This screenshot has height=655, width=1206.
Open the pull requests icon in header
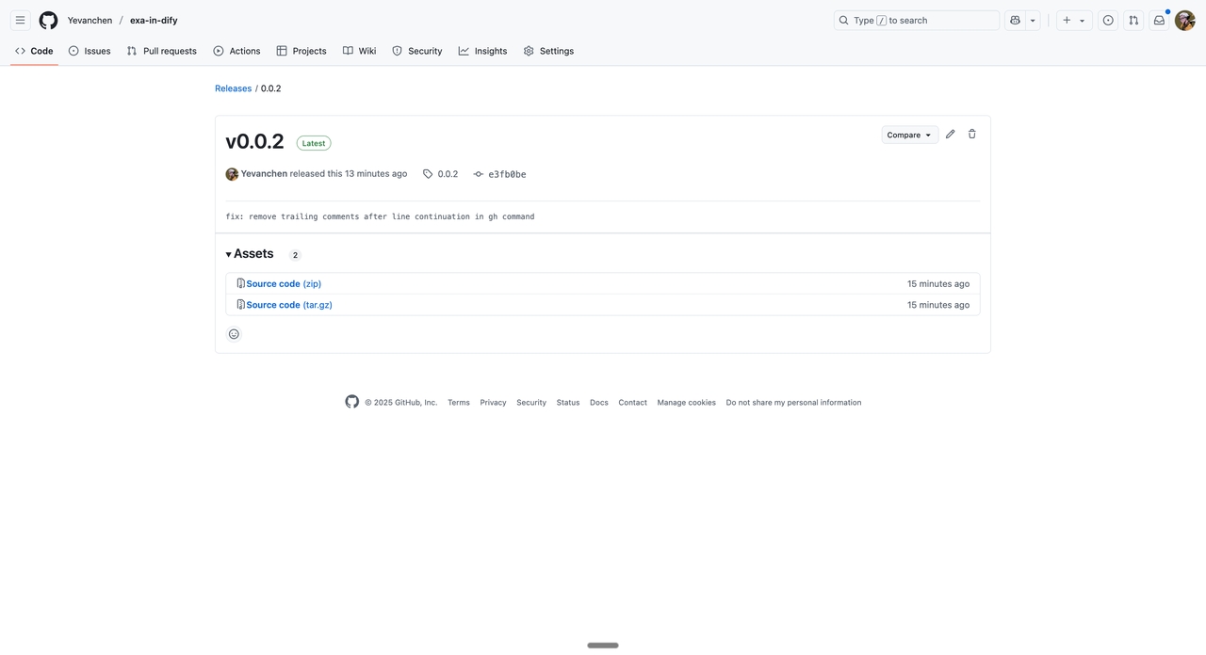tap(1133, 20)
